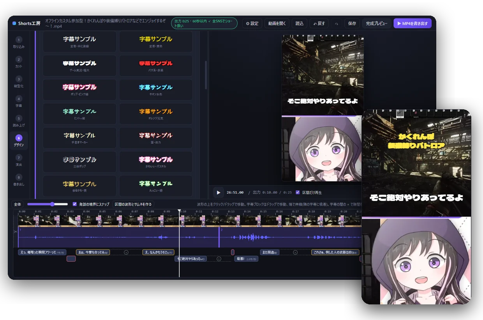Image resolution: width=483 pixels, height=320 pixels.
Task: Remove gap after おお、今撃ち合ってる with × icon
Action: click(126, 252)
